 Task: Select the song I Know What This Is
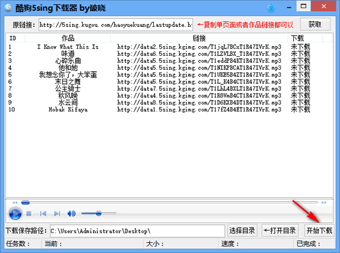[68, 47]
